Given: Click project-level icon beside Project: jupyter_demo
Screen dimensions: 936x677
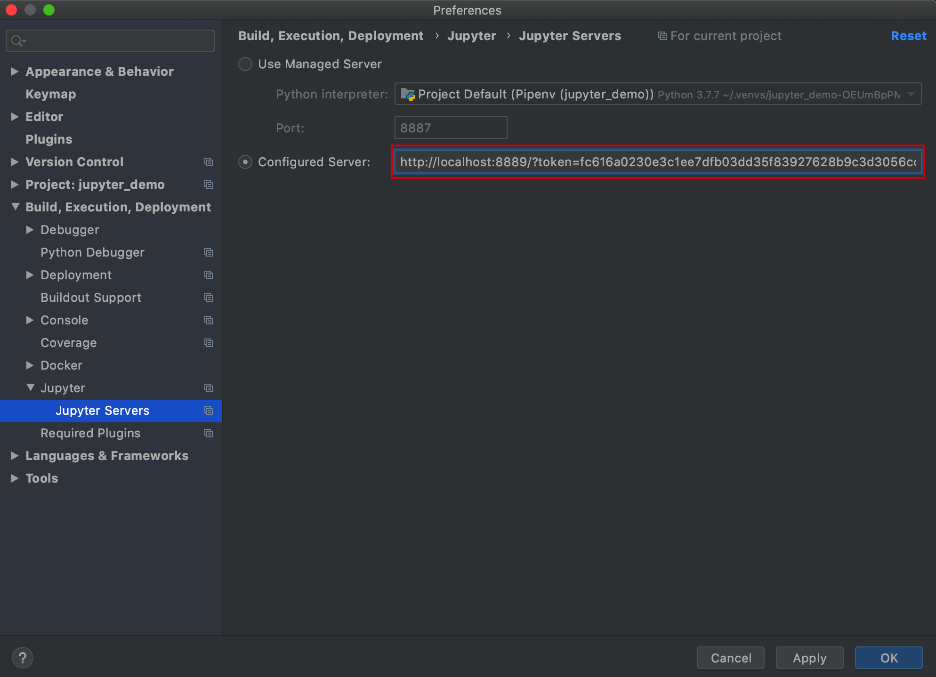Looking at the screenshot, I should (x=209, y=185).
